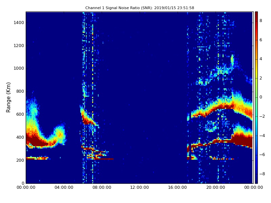Click the 04:00:00 time axis label
Screen dimensions: 271x203
click(64, 187)
